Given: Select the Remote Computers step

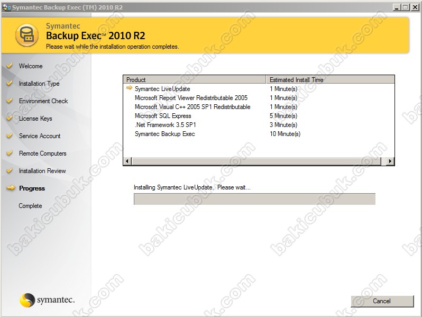Looking at the screenshot, I should (43, 153).
